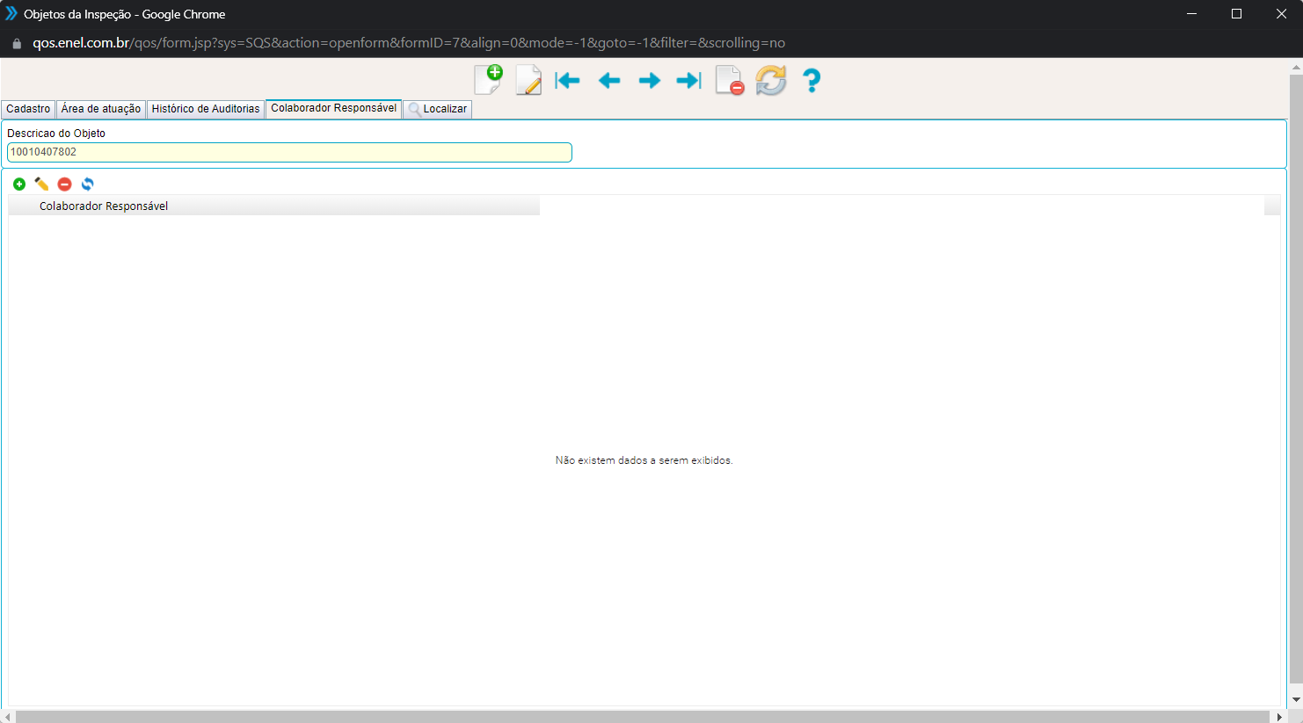Edit selected collaborator with small pencil icon
1303x723 pixels.
coord(41,184)
